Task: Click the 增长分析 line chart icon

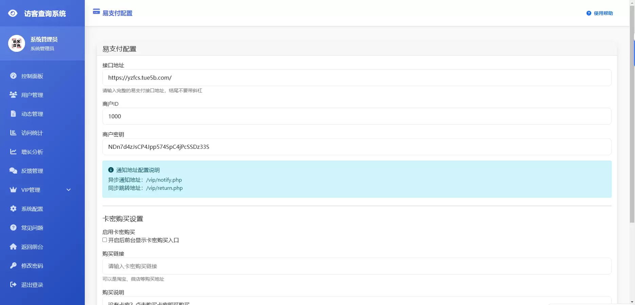Action: (13, 152)
